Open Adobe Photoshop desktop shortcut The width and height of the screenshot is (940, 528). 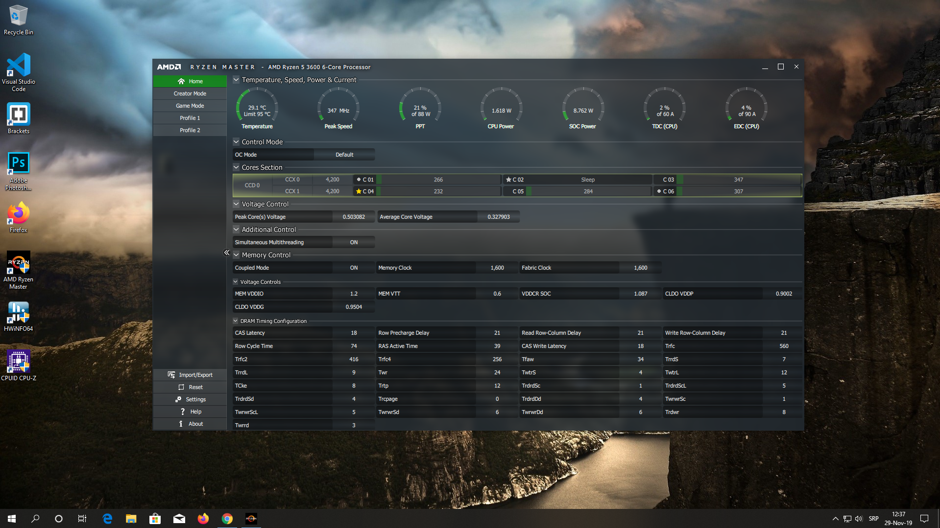[19, 171]
